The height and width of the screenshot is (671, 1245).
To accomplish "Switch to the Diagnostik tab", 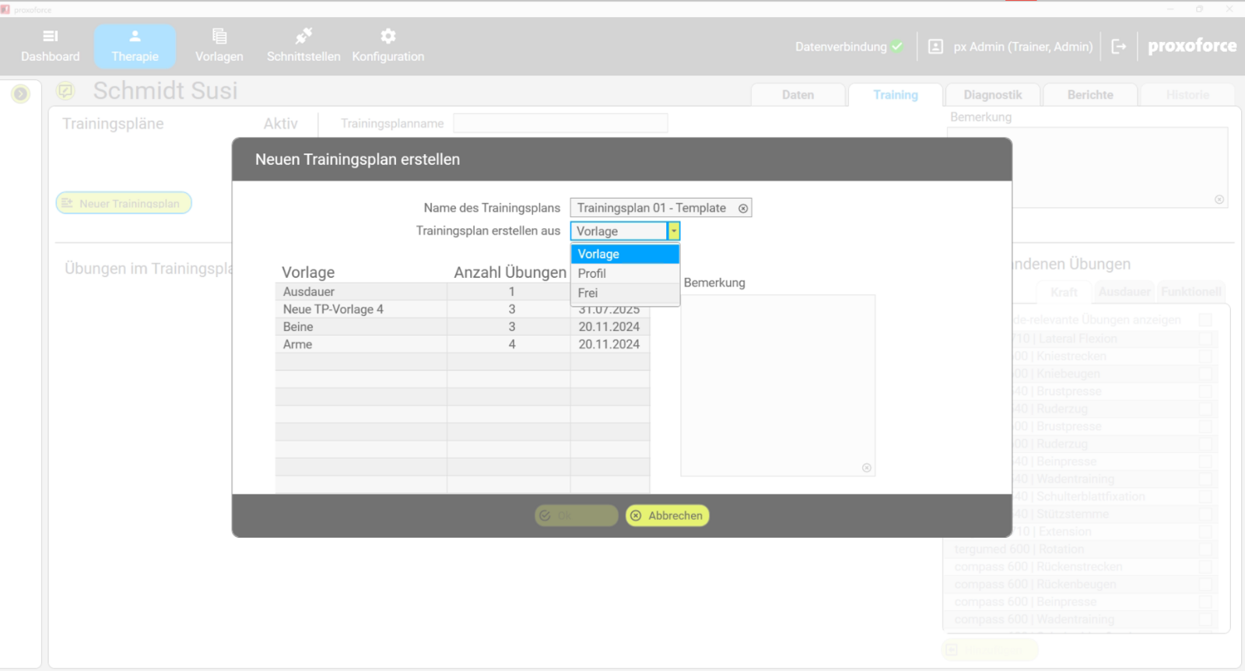I will (x=992, y=95).
